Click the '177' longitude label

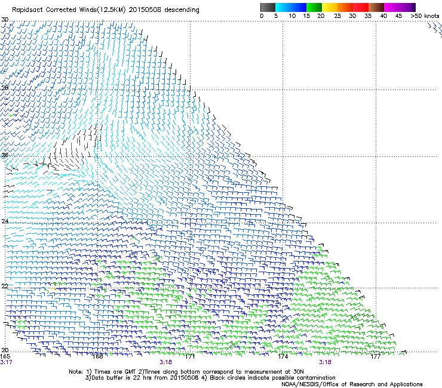[376, 356]
